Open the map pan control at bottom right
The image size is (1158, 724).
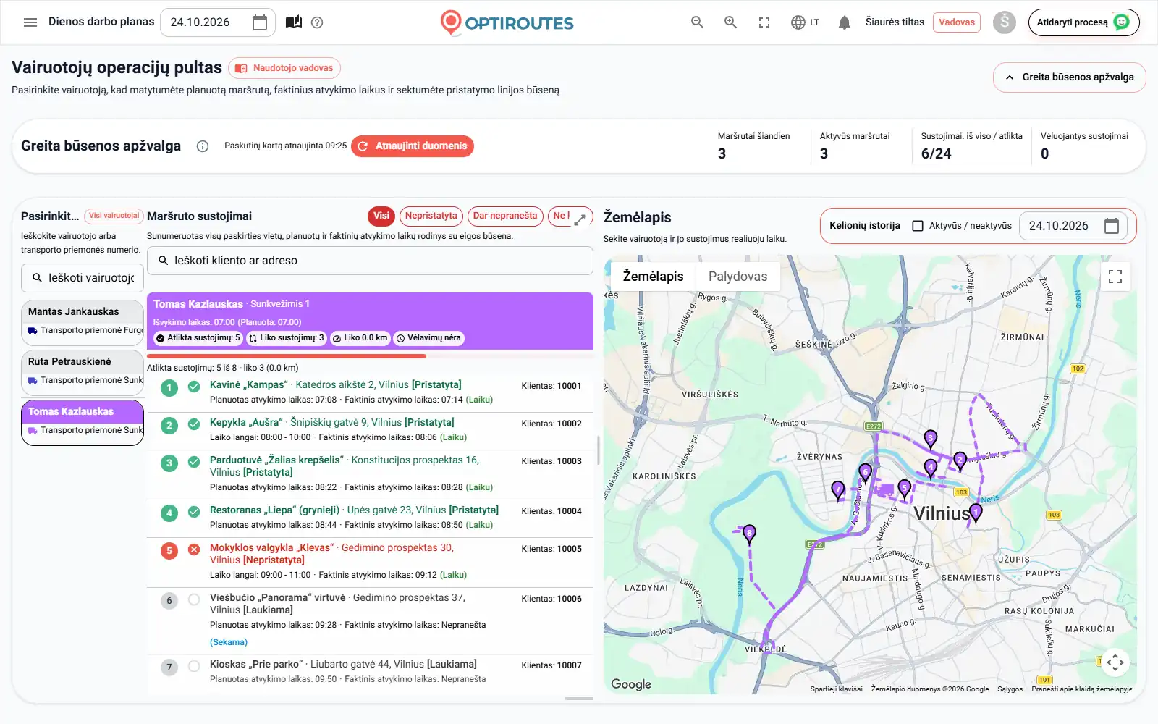1115,662
